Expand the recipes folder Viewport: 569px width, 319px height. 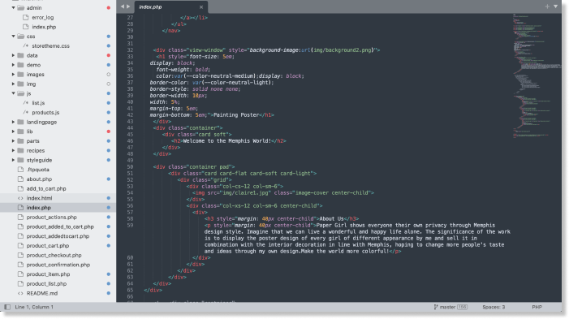tap(14, 150)
